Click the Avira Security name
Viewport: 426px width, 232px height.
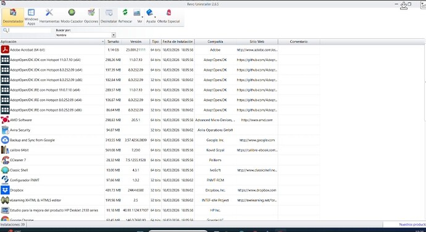tap(20, 130)
